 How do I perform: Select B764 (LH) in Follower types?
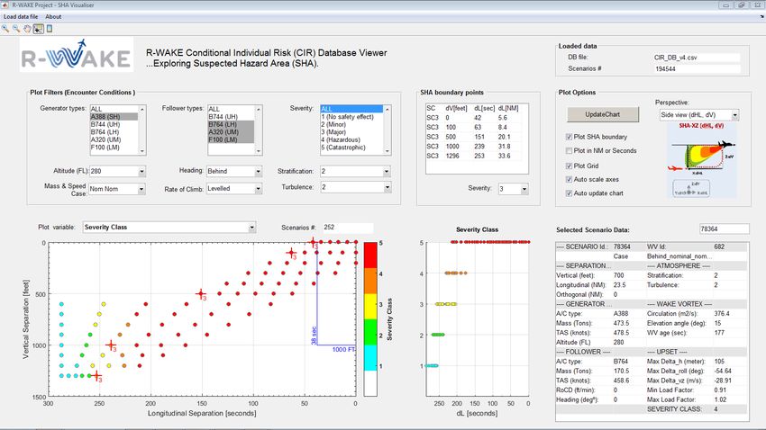[231, 124]
